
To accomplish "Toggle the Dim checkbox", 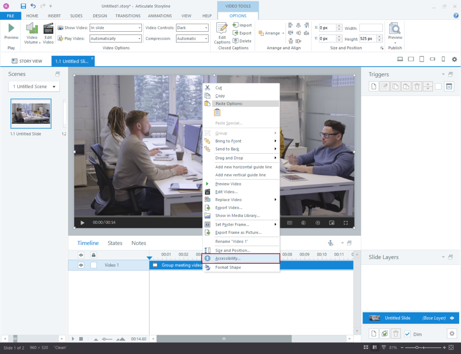I will [x=407, y=334].
